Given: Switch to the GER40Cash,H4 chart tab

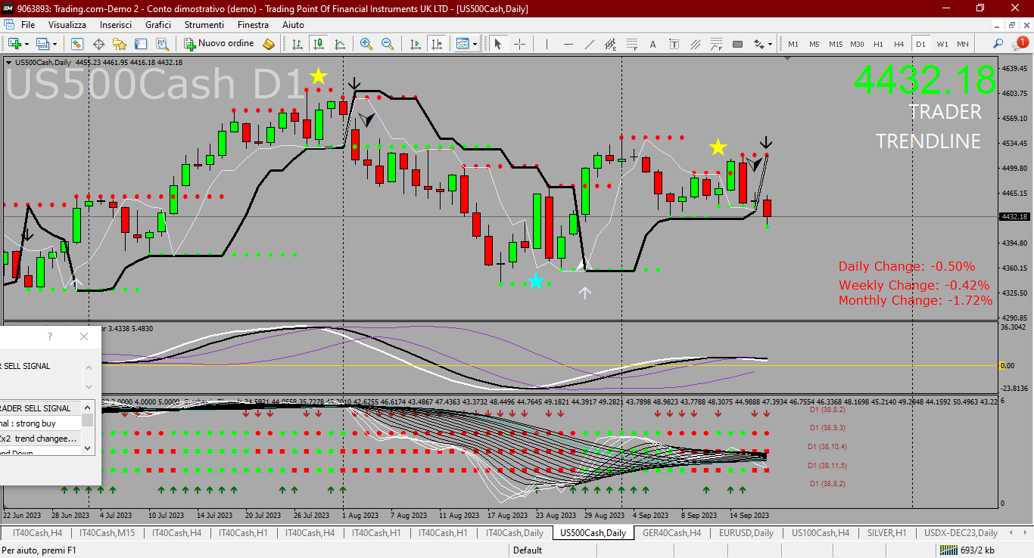Looking at the screenshot, I should tap(671, 533).
